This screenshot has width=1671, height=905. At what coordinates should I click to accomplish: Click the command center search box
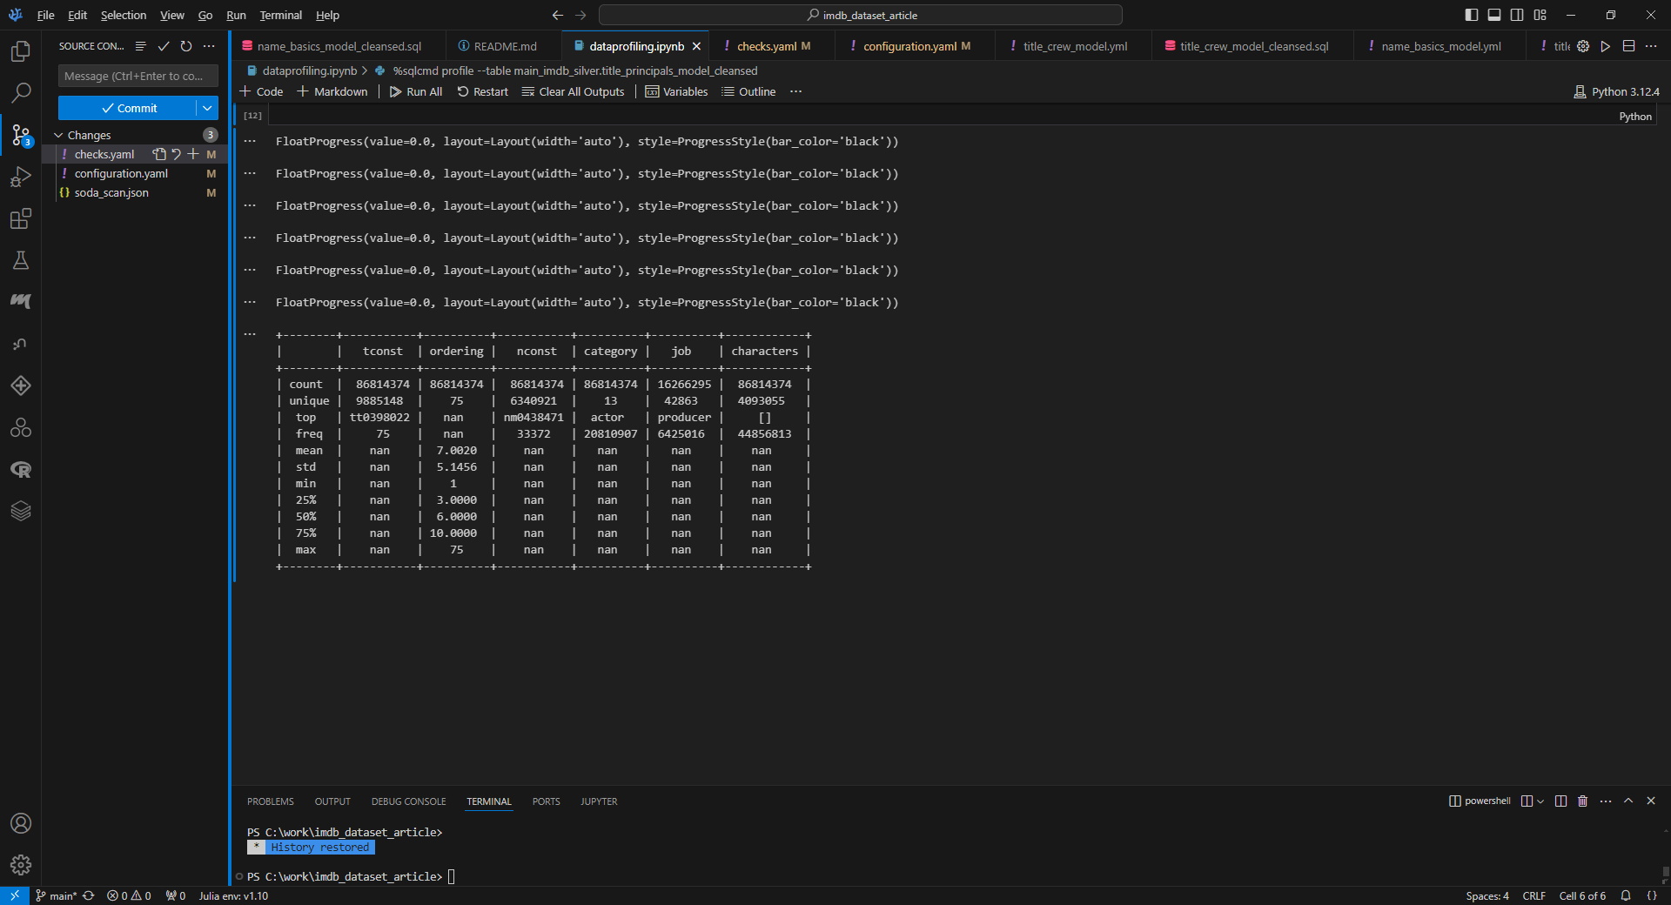(x=861, y=15)
